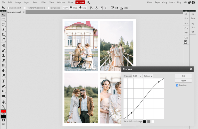Select the Eyedropper tool
198x129 pixels.
[3, 40]
